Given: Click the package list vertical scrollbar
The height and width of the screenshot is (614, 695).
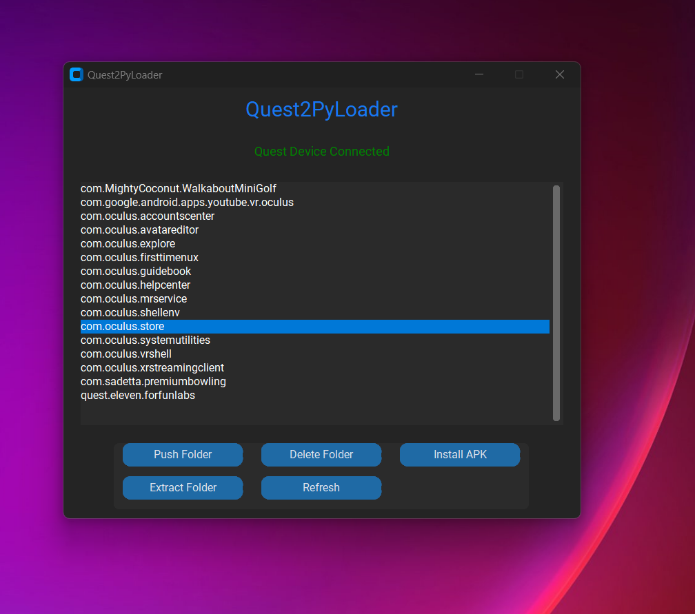Looking at the screenshot, I should coord(556,303).
